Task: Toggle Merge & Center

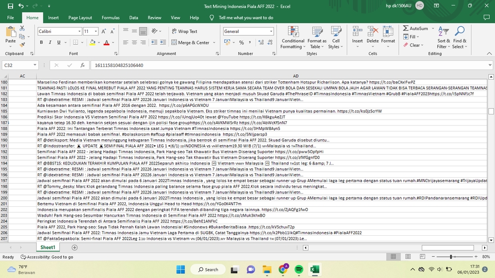Action: point(190,42)
